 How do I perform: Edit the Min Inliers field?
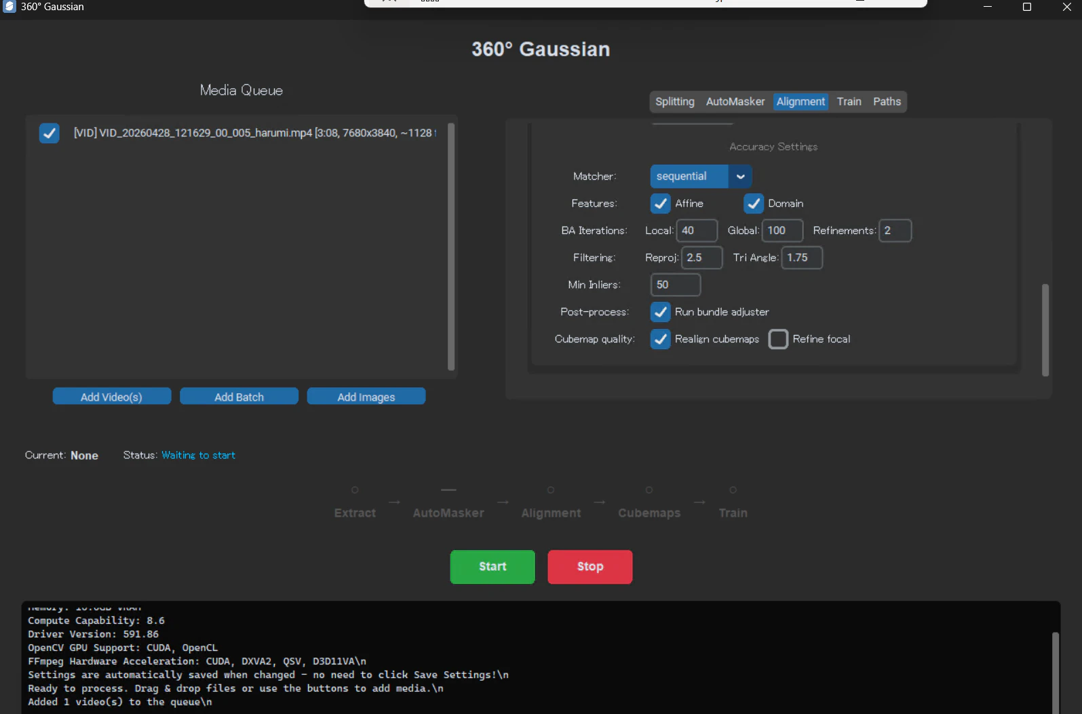(x=676, y=285)
